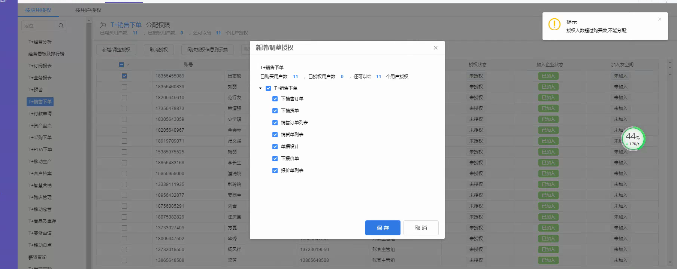The height and width of the screenshot is (269, 677).
Task: Select T+付款申请 in sidebar
Action: [x=40, y=114]
